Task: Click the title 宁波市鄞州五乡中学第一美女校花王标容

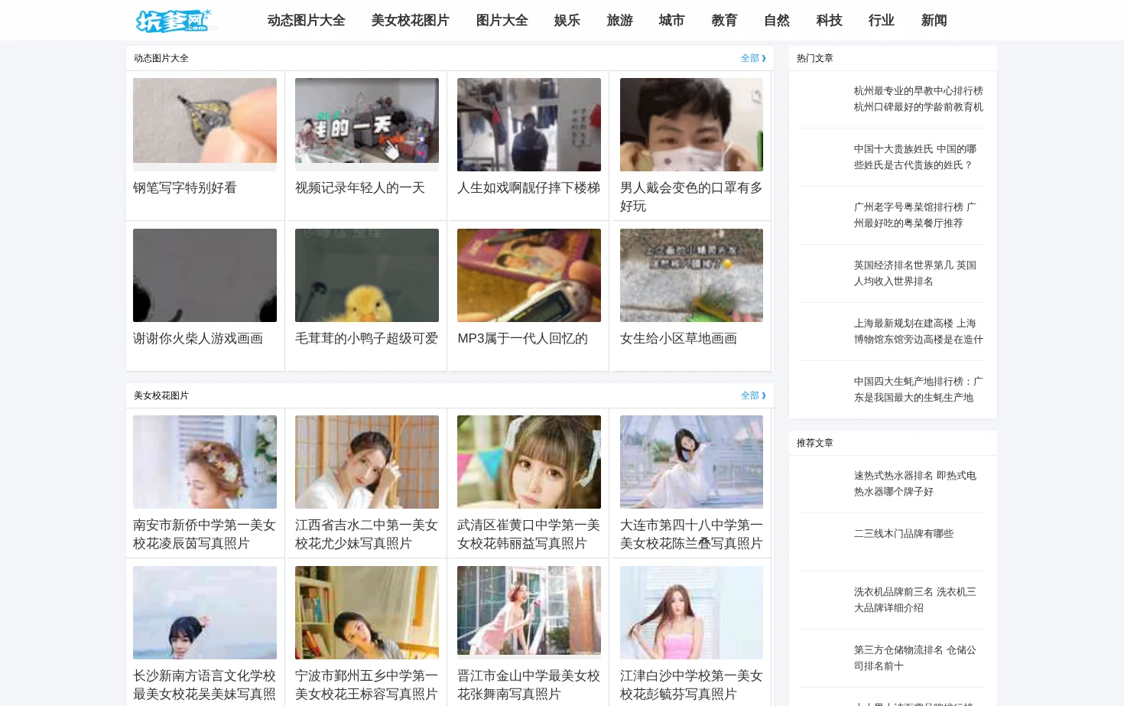Action: pos(366,685)
